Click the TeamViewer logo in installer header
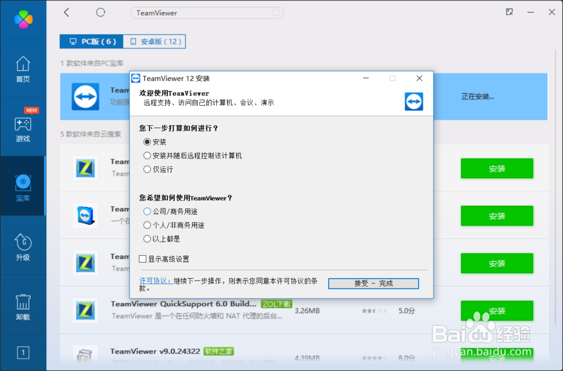This screenshot has height=371, width=563. (414, 101)
